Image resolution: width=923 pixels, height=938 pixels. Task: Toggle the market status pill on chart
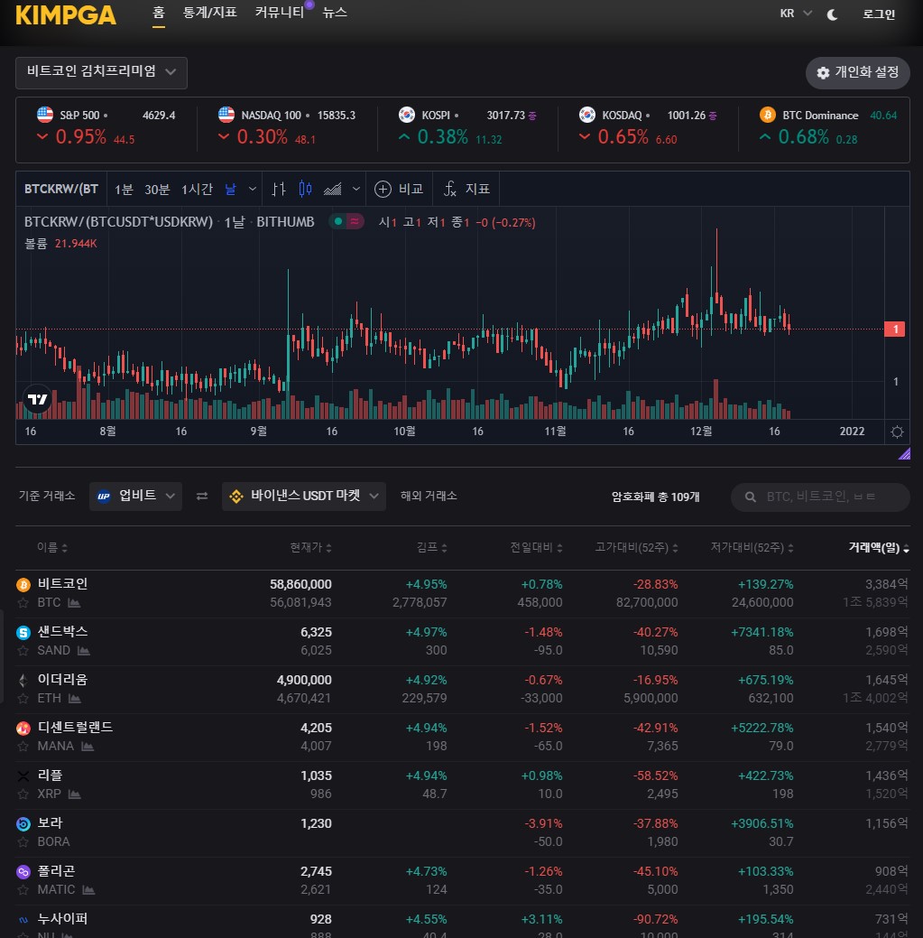point(346,222)
